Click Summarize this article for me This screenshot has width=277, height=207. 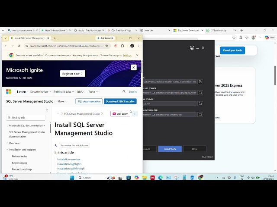click(74, 145)
